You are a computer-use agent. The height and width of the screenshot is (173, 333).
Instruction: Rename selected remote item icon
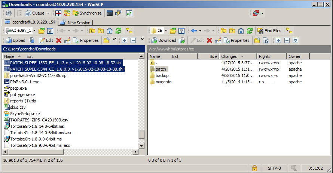[x=218, y=40]
